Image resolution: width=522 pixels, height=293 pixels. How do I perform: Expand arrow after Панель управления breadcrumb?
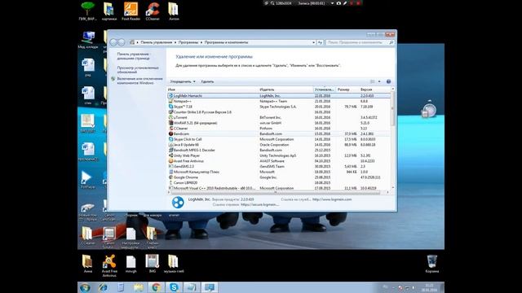pyautogui.click(x=175, y=42)
